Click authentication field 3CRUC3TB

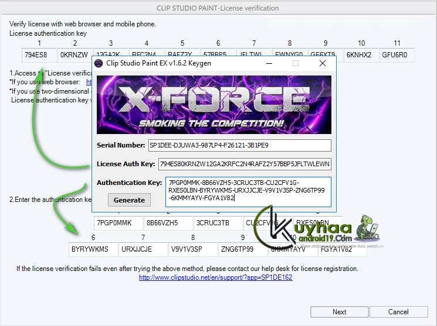(218, 223)
